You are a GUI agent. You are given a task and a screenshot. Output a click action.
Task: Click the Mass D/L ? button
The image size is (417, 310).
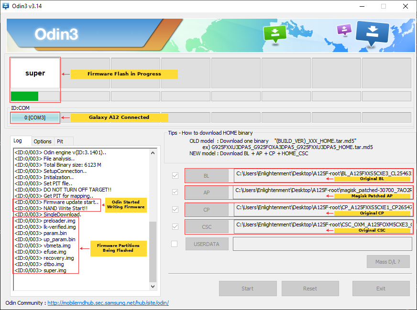coord(388,262)
